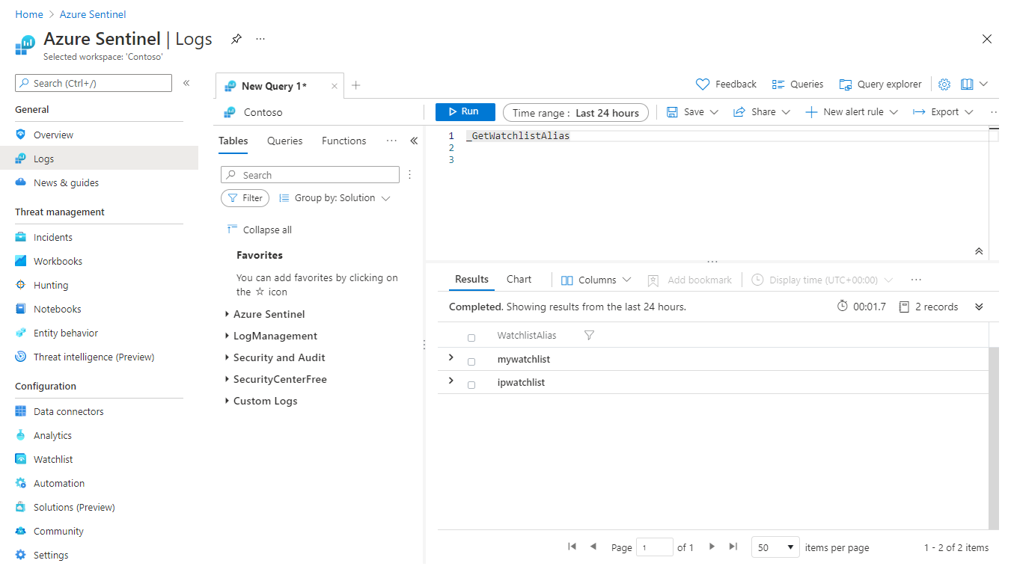This screenshot has height=572, width=1014.
Task: Go to the last results page
Action: pyautogui.click(x=733, y=547)
